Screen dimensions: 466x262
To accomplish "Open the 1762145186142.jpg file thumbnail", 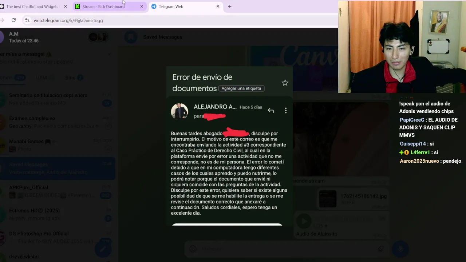I will pos(328,199).
